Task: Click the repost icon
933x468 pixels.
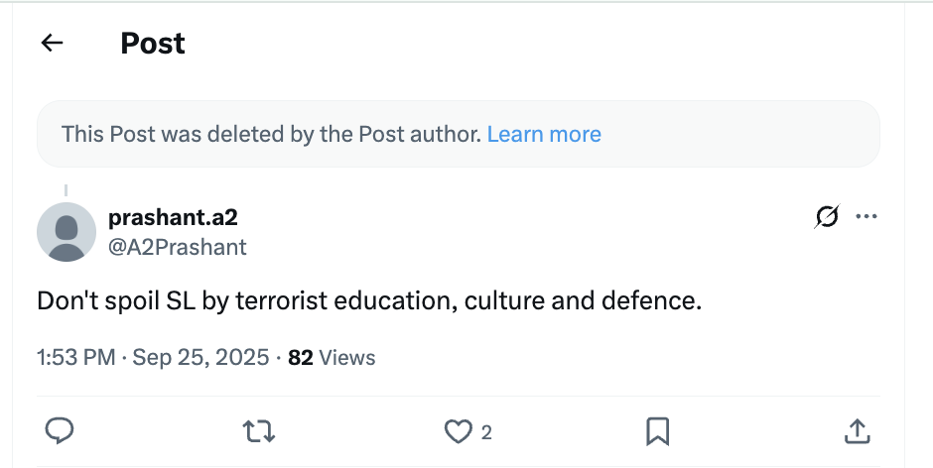Action: [259, 430]
